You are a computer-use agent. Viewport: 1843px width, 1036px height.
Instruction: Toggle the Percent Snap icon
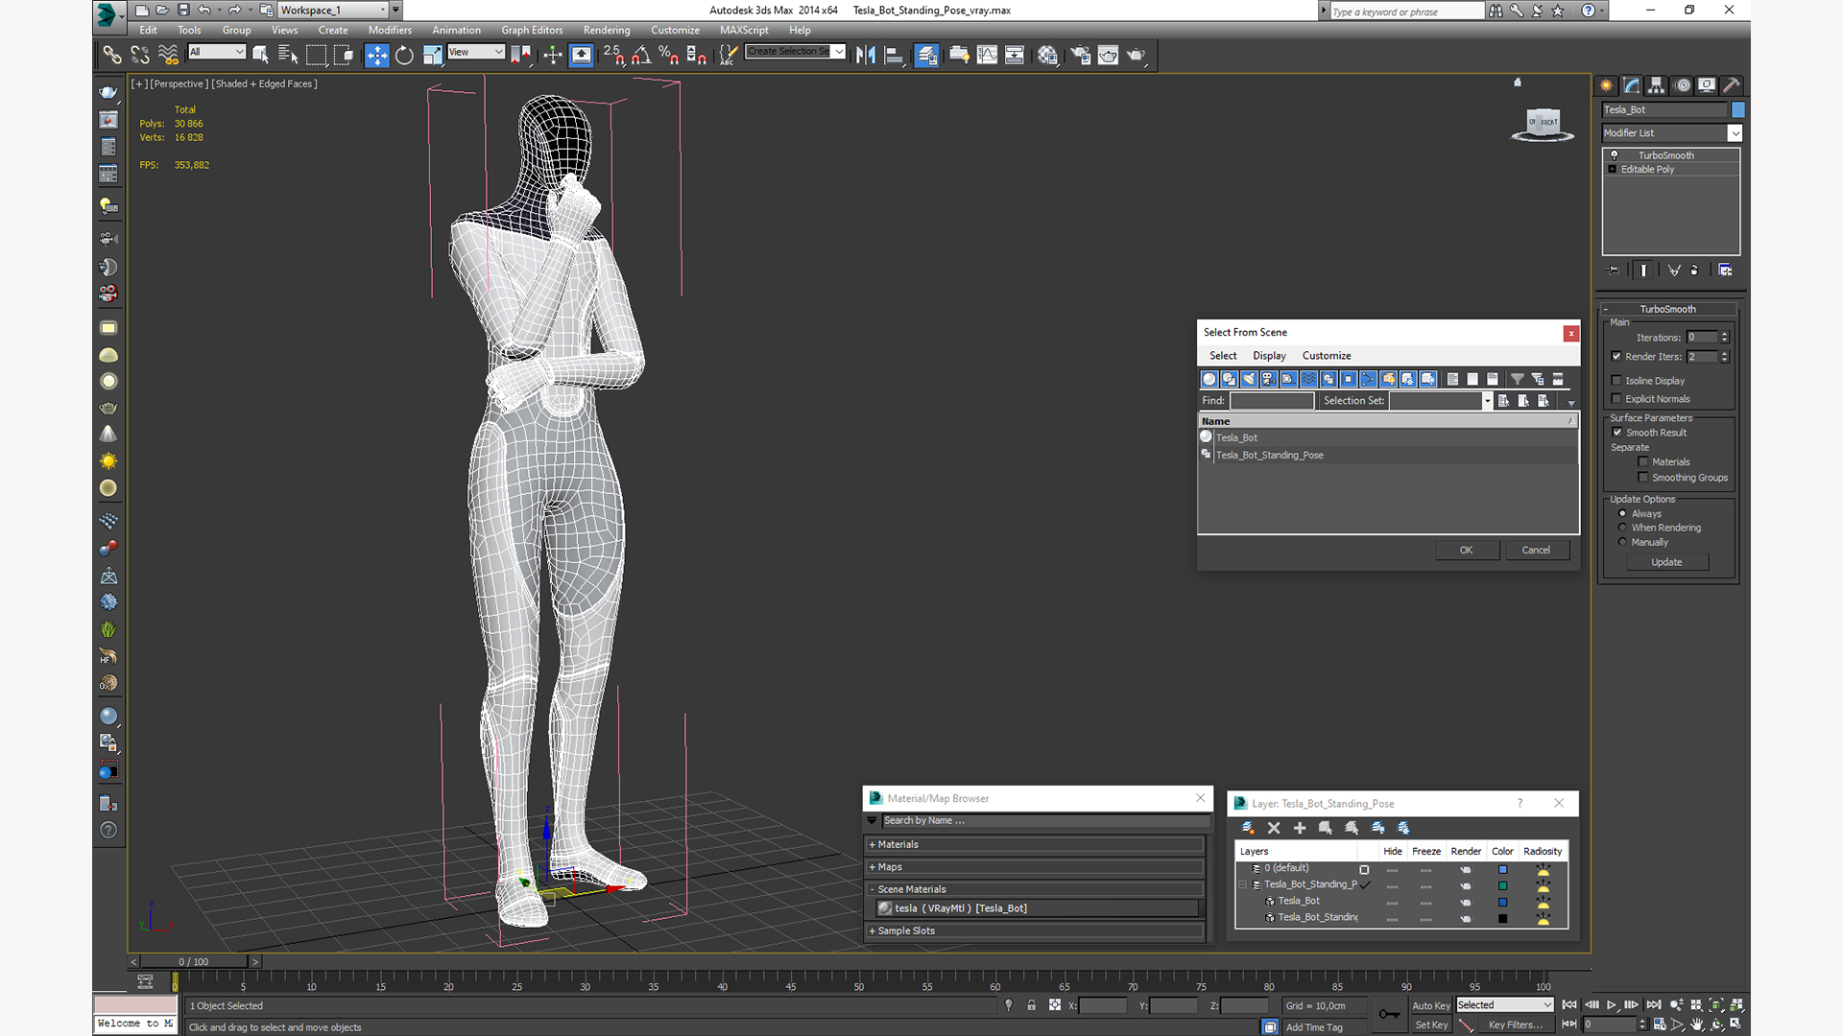[x=669, y=56]
